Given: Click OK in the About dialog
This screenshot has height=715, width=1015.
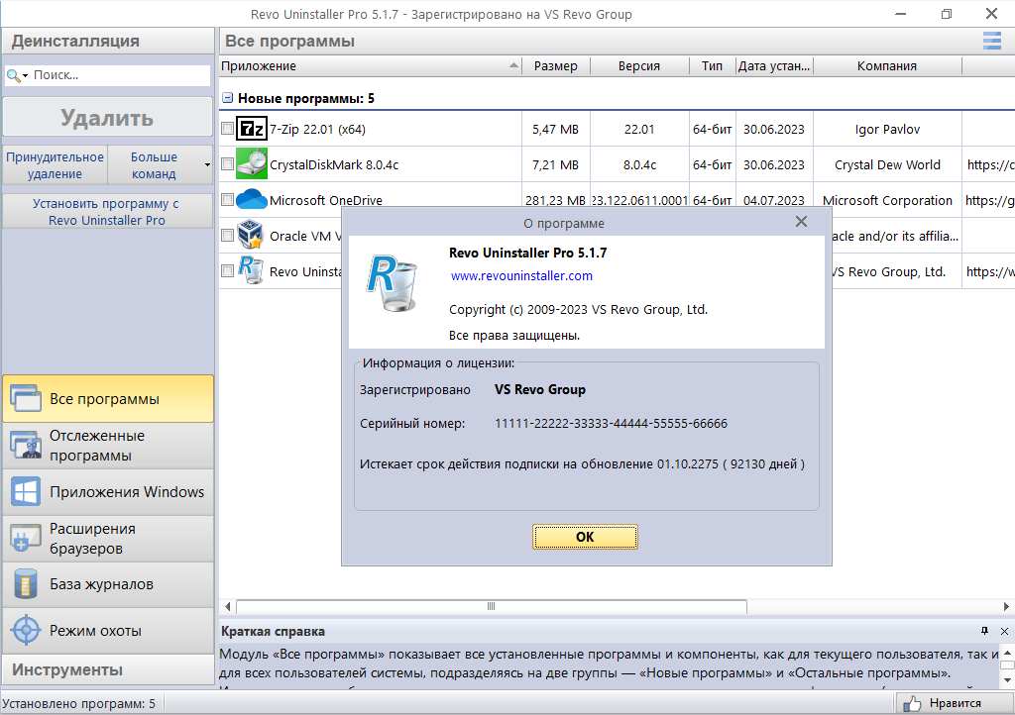Looking at the screenshot, I should [585, 537].
